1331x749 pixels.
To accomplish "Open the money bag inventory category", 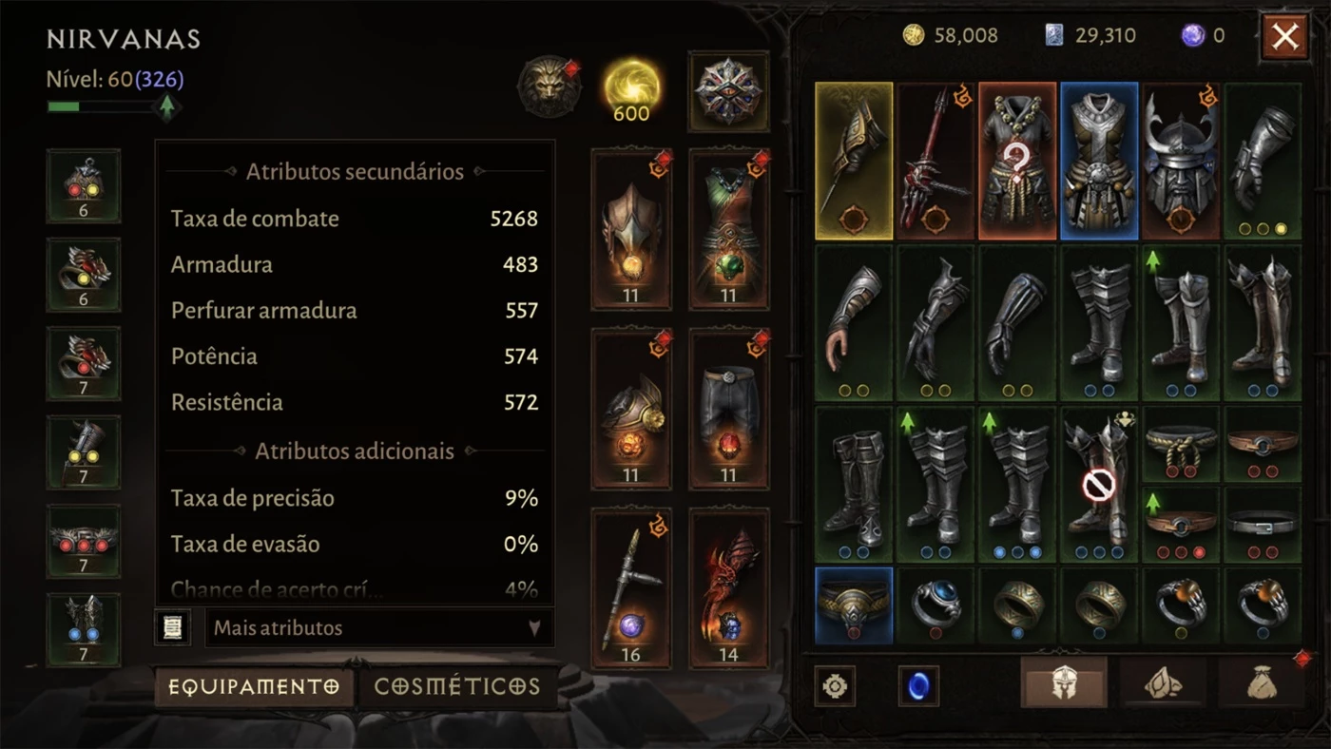I will pos(1262,682).
